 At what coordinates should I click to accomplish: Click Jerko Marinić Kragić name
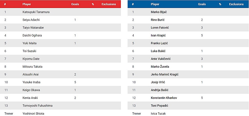pos(165,74)
